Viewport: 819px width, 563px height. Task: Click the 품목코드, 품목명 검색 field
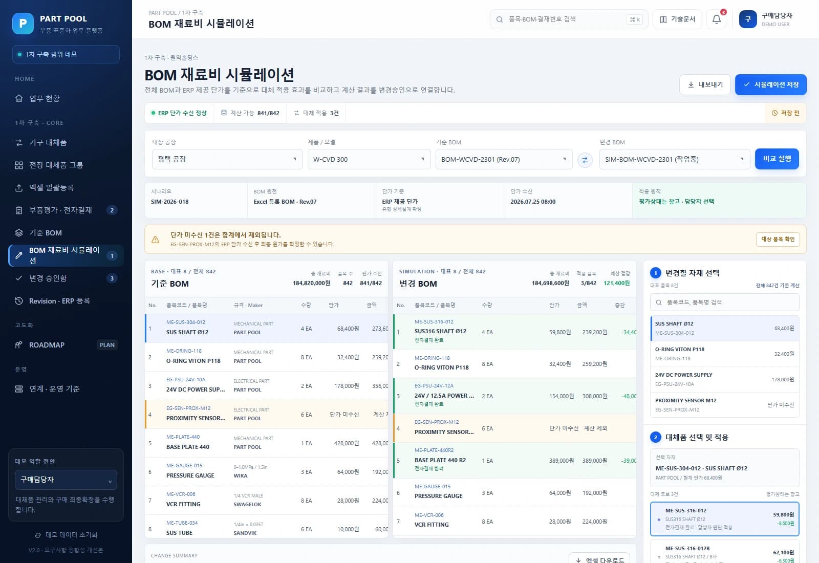[724, 302]
